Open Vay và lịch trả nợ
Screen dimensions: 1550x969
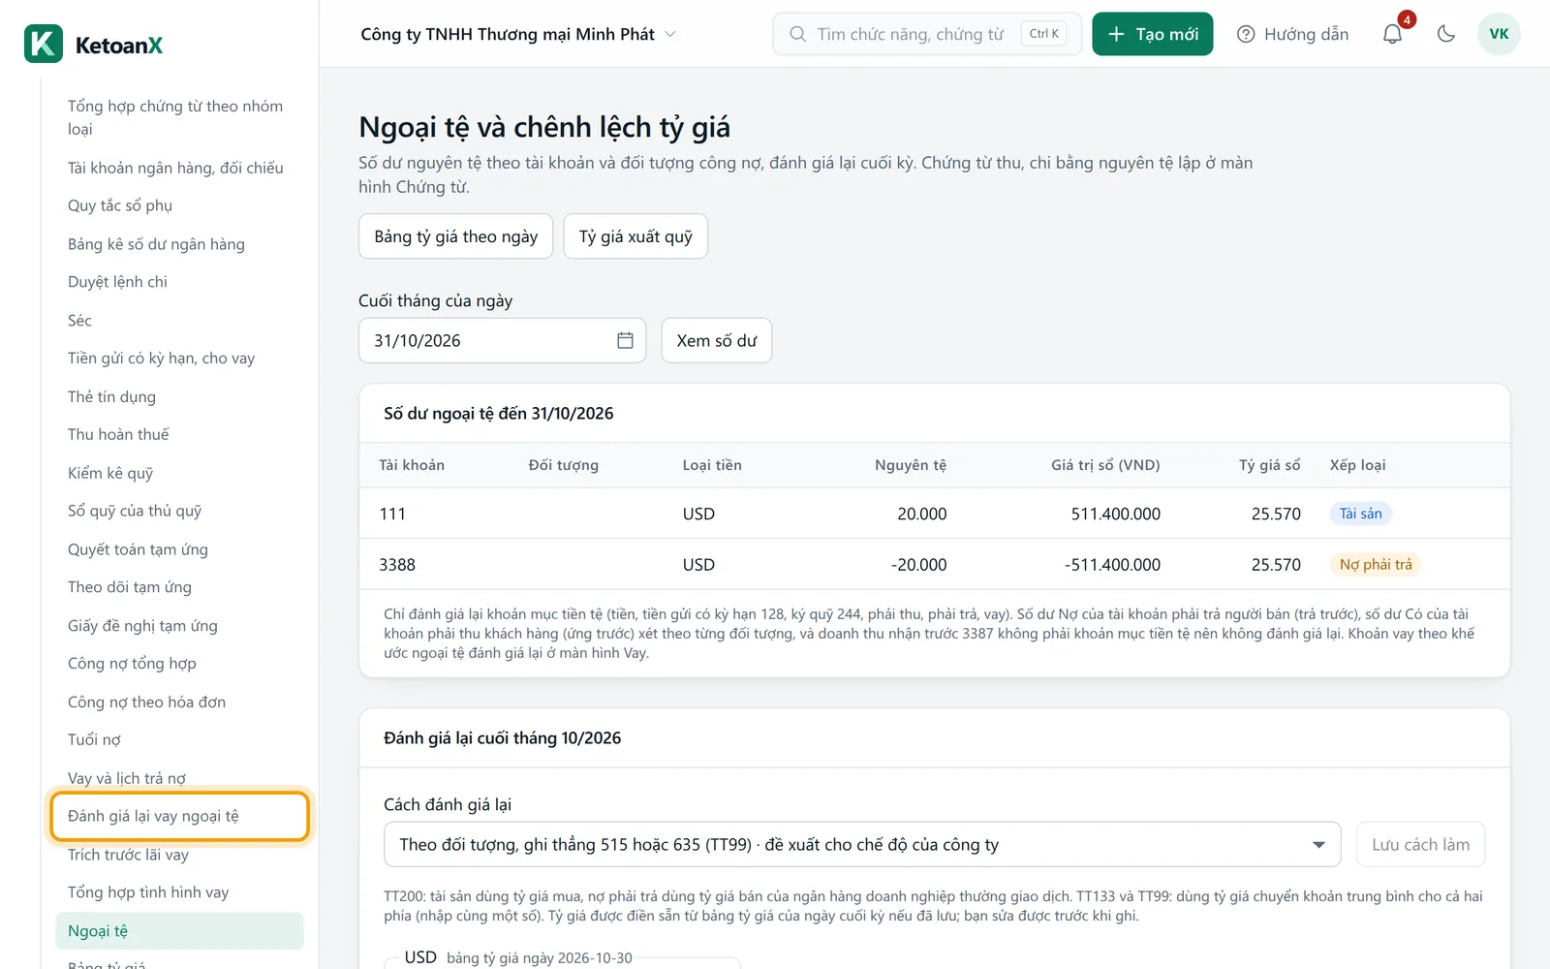click(x=179, y=778)
